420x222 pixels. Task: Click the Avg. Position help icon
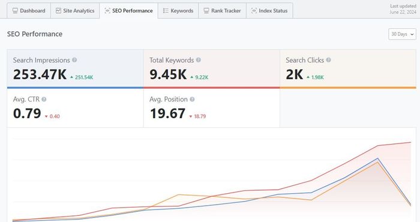(192, 100)
